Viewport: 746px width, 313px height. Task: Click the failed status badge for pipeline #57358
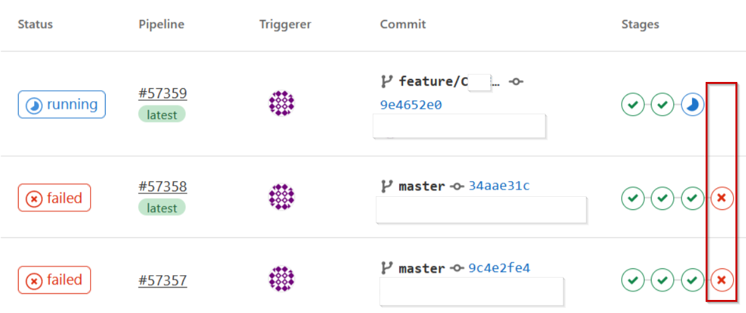click(x=55, y=198)
